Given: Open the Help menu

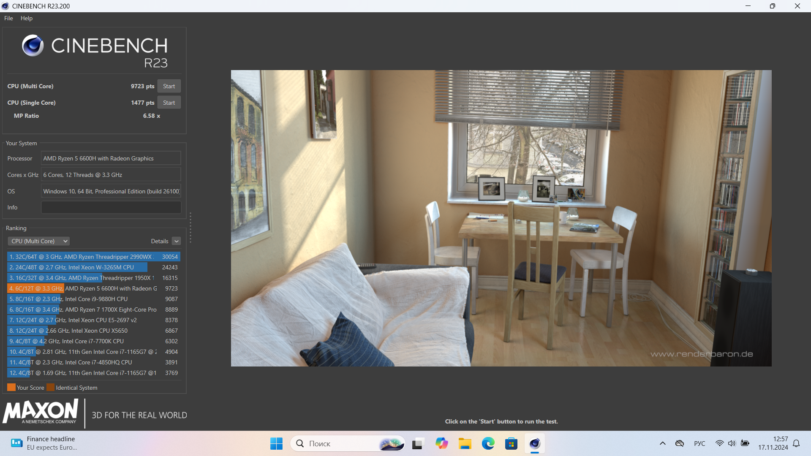Looking at the screenshot, I should 27,18.
